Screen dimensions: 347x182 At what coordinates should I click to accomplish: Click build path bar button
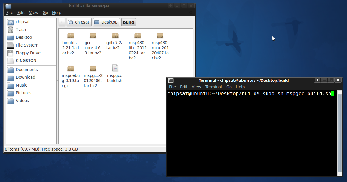128,22
